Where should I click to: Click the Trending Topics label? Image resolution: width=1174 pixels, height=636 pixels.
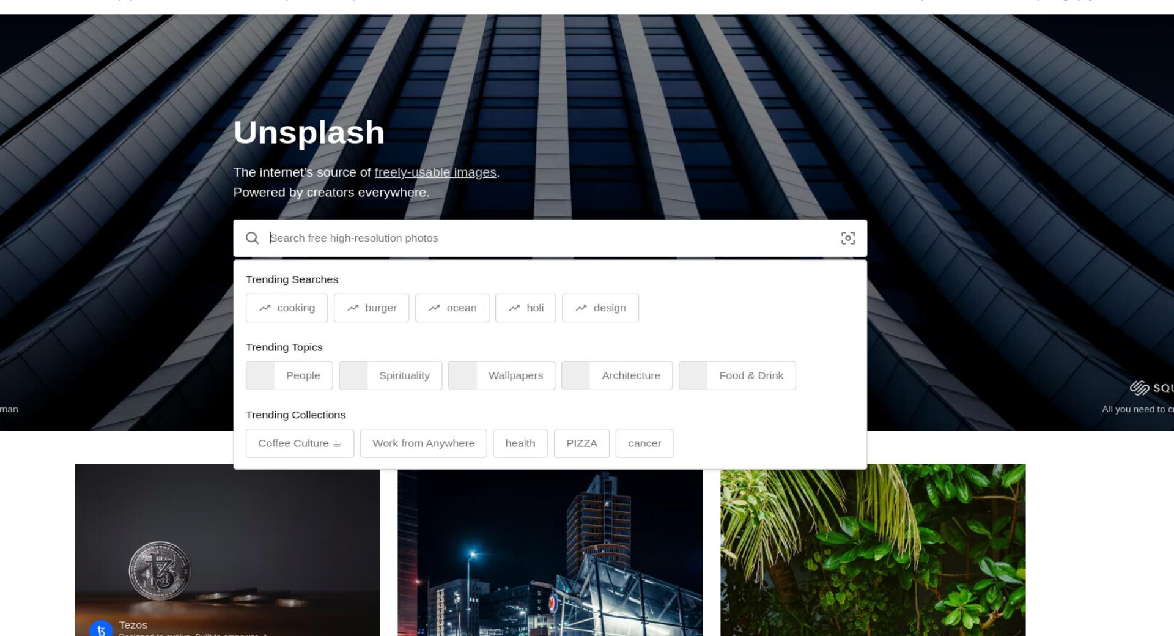(284, 347)
